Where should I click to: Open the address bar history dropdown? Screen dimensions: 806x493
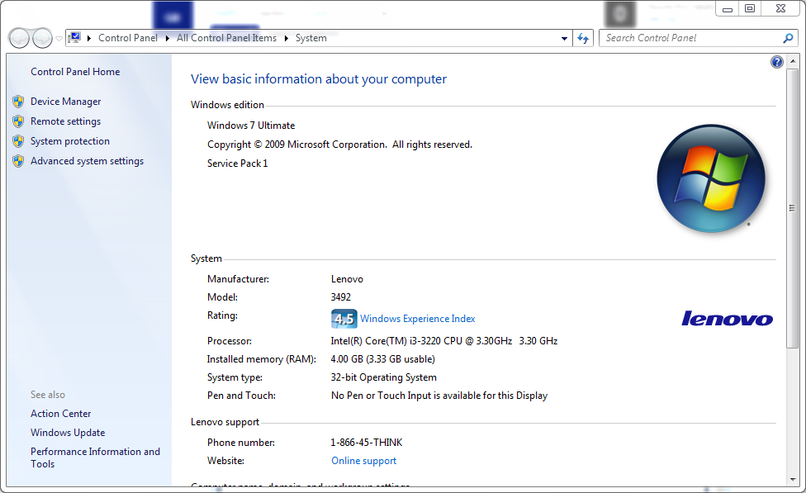(x=564, y=38)
